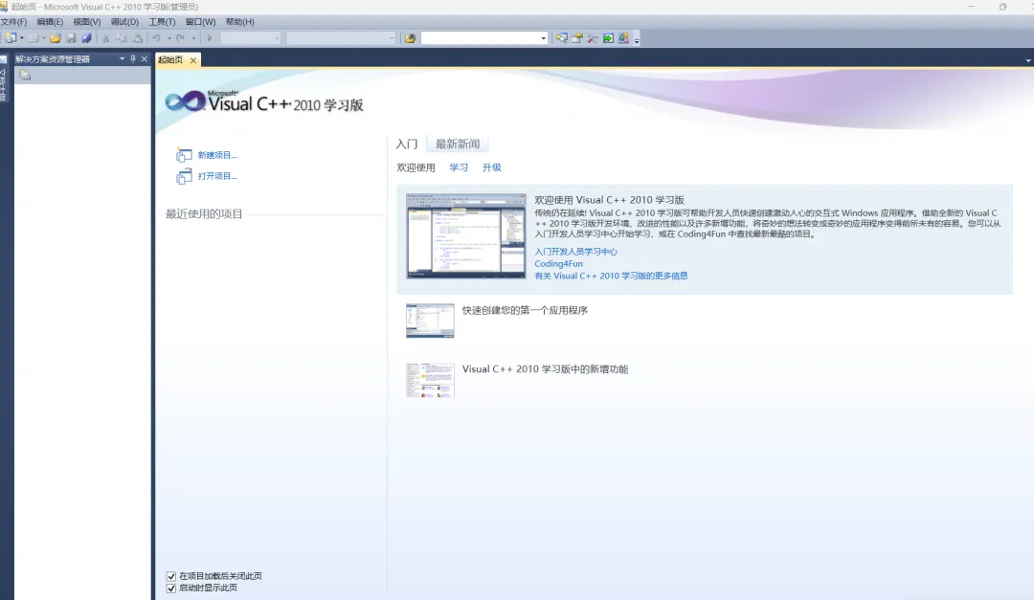Open the solution configuration combo box
This screenshot has width=1034, height=600.
[x=251, y=38]
